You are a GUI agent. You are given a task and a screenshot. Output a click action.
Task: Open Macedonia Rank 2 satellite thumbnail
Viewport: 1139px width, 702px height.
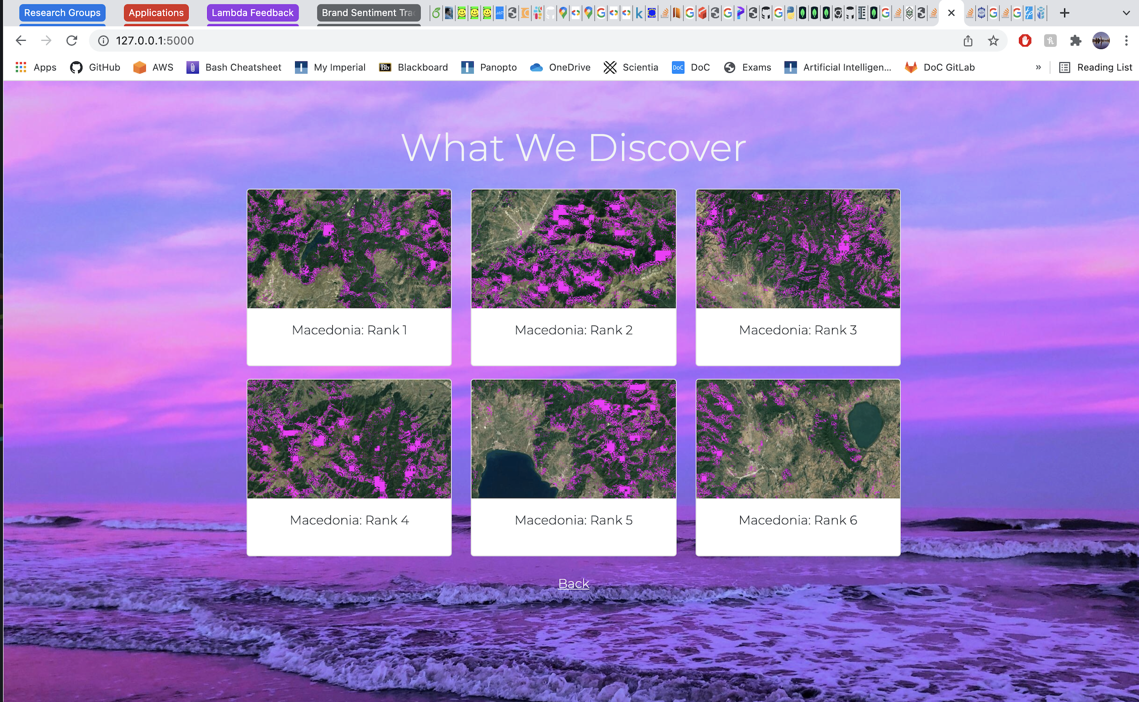[x=573, y=249]
